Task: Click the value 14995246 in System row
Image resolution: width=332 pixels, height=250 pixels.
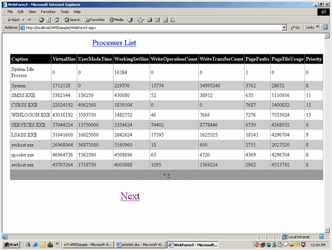Action: click(210, 86)
